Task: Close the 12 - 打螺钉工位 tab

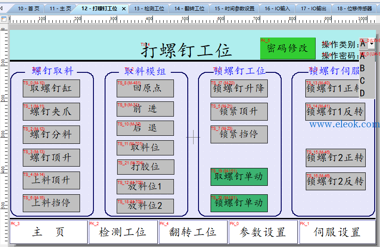Action: (x=124, y=9)
